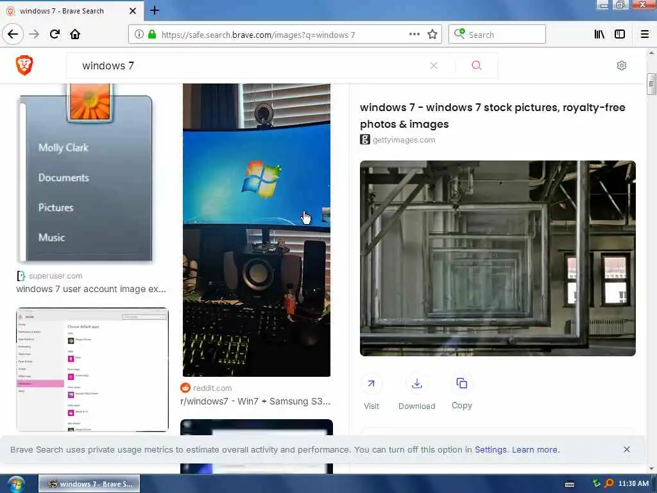This screenshot has width=657, height=493.
Task: Open the Windows Start button
Action: coord(15,484)
